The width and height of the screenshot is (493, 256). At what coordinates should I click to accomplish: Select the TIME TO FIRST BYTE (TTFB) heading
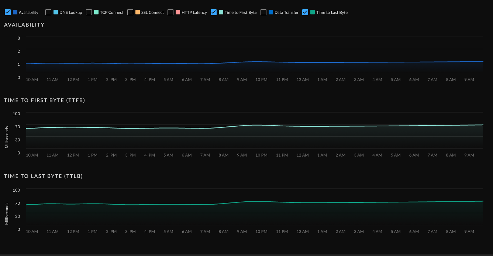[45, 100]
